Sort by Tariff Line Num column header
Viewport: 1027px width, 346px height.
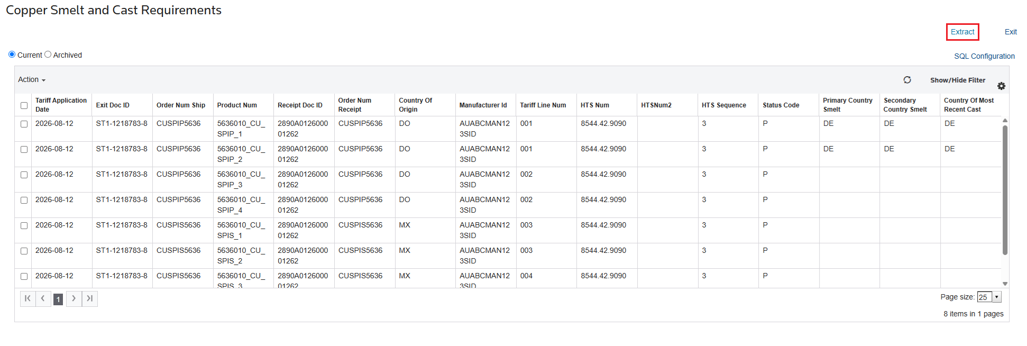(x=543, y=105)
